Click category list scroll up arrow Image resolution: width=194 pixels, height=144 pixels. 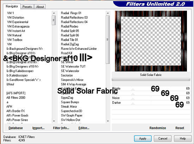point(54,13)
